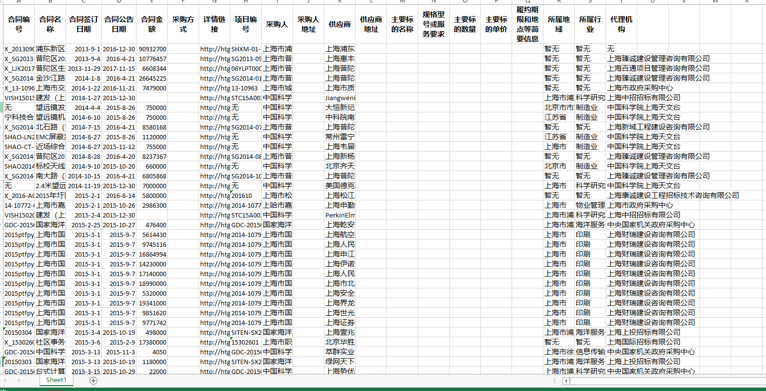Select the project number 13-10963 cell
This screenshot has height=391, width=766.
(x=246, y=88)
